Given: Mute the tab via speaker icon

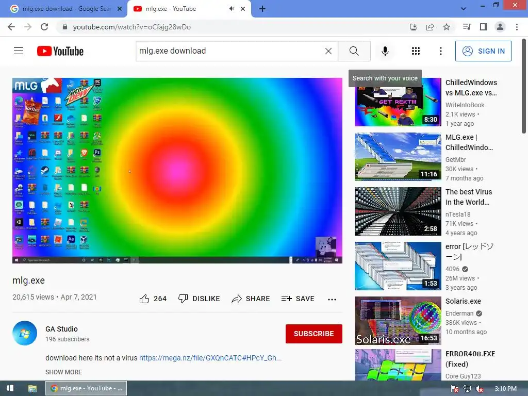Looking at the screenshot, I should [232, 9].
